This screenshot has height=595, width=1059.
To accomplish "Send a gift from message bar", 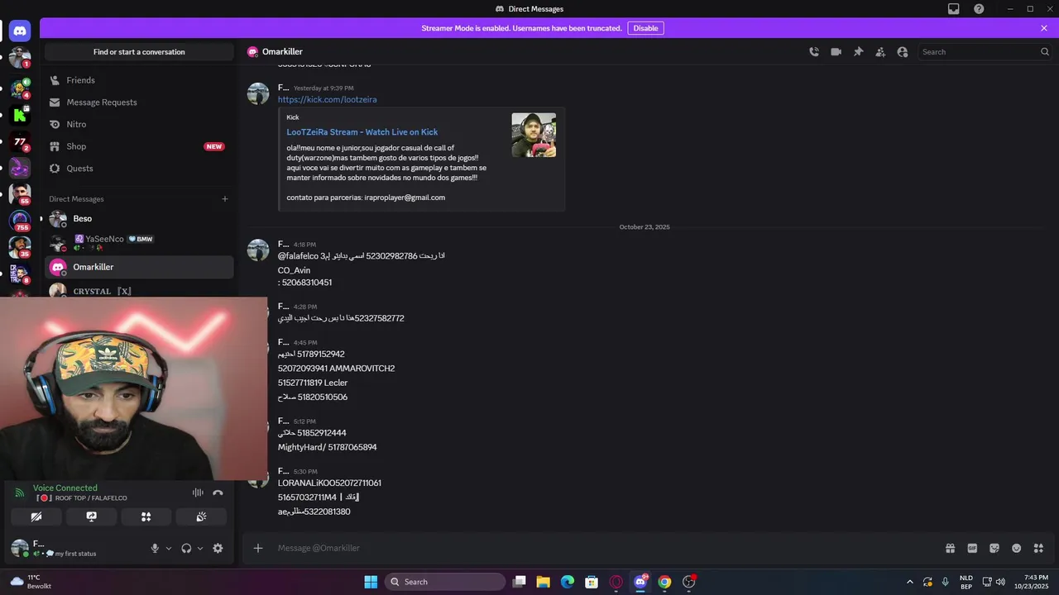I will (950, 548).
